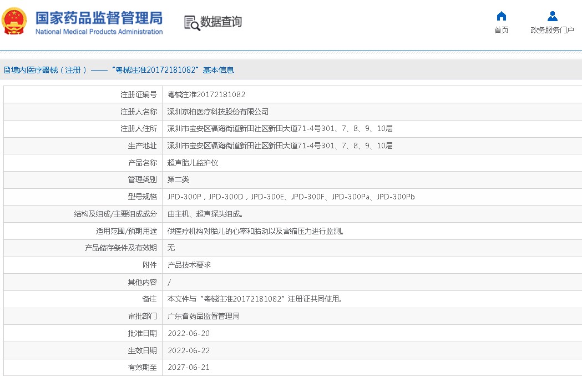Select the 注册人住所 address value
This screenshot has width=582, height=376.
(280, 128)
